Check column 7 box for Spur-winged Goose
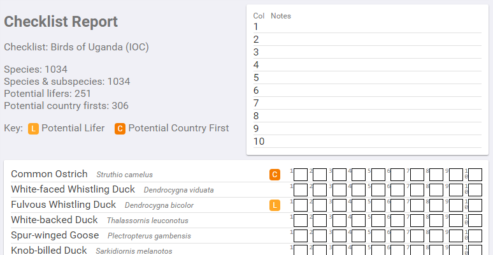 coord(417,236)
